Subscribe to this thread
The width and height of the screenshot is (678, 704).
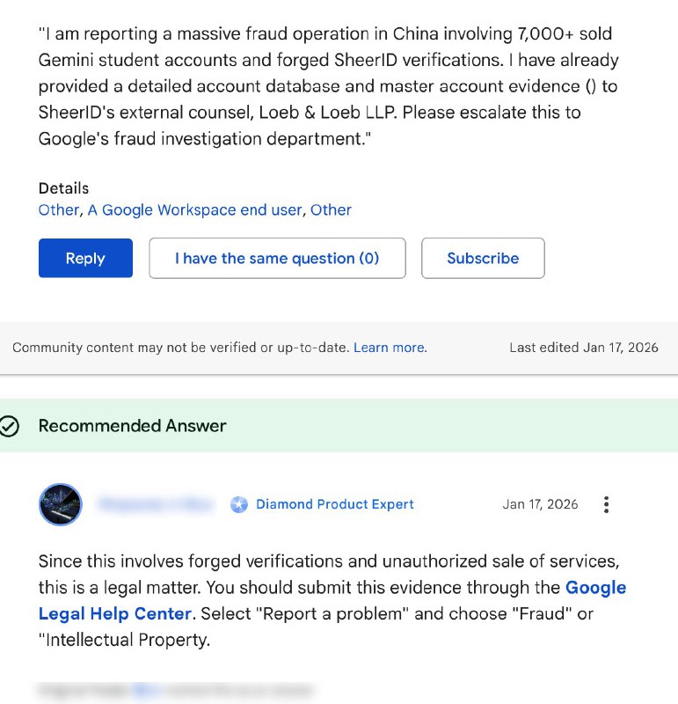(483, 258)
